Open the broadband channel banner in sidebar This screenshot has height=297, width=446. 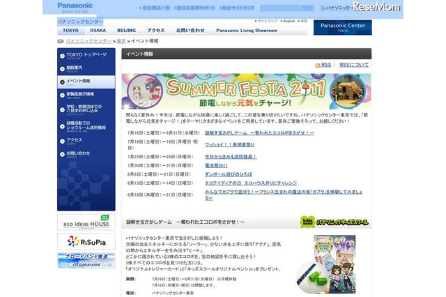click(86, 261)
